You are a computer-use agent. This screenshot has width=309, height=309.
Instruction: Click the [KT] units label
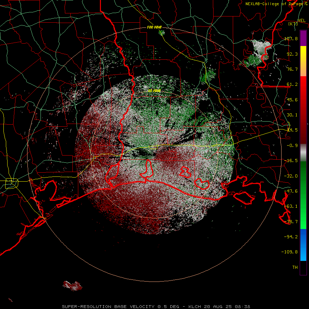pyautogui.click(x=293, y=24)
